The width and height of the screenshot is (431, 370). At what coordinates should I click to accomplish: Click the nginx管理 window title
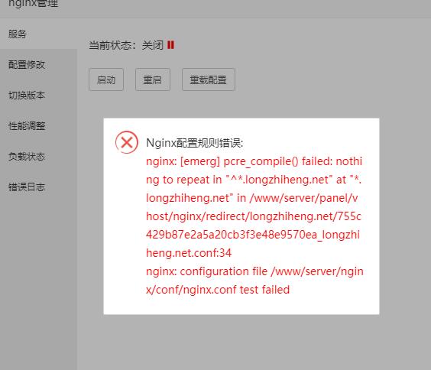pos(34,3)
